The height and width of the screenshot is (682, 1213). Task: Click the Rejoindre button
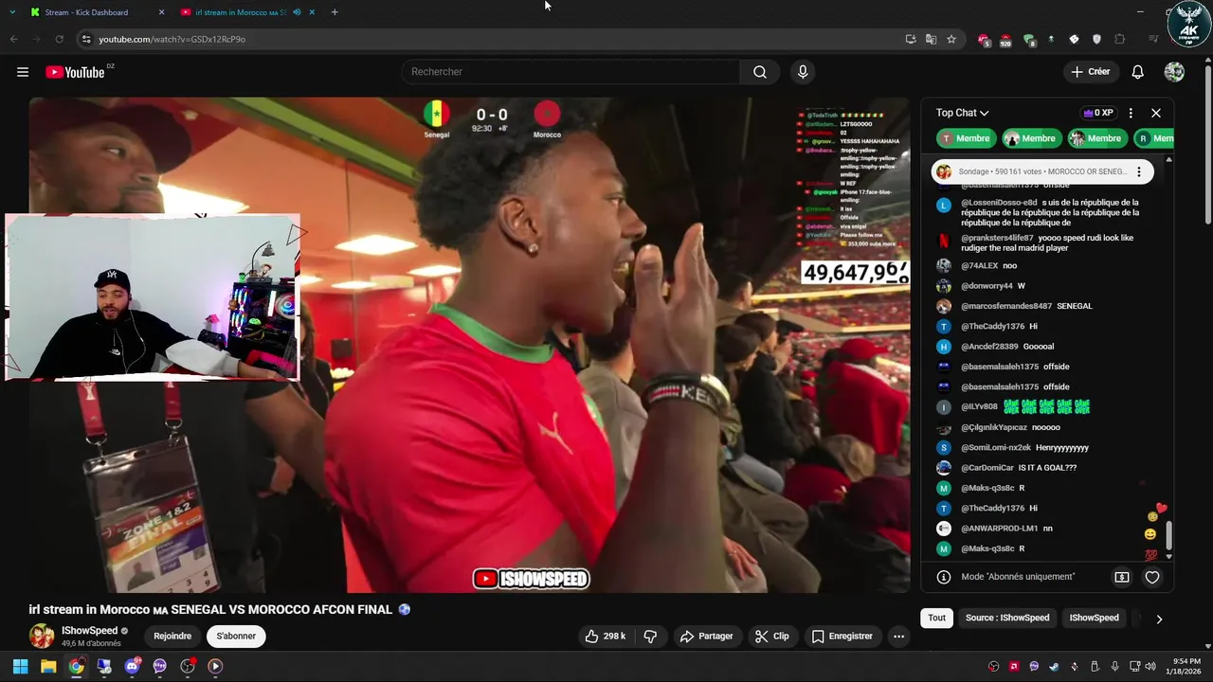pyautogui.click(x=172, y=637)
